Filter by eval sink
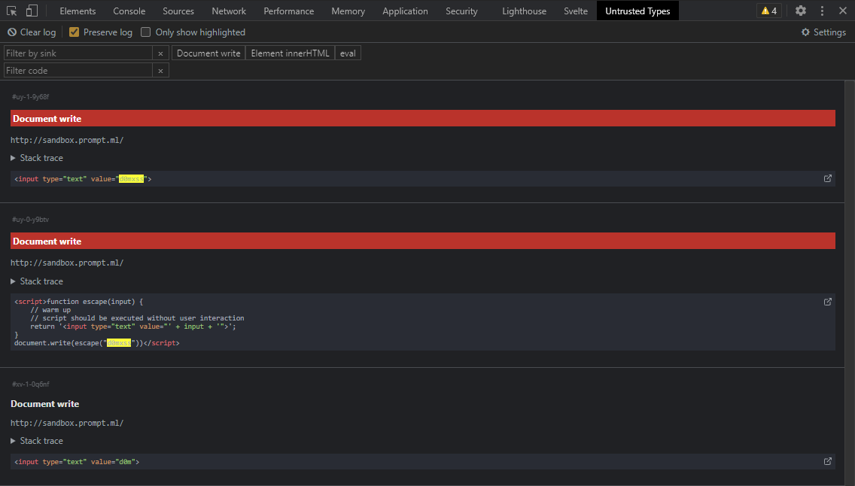 click(348, 53)
